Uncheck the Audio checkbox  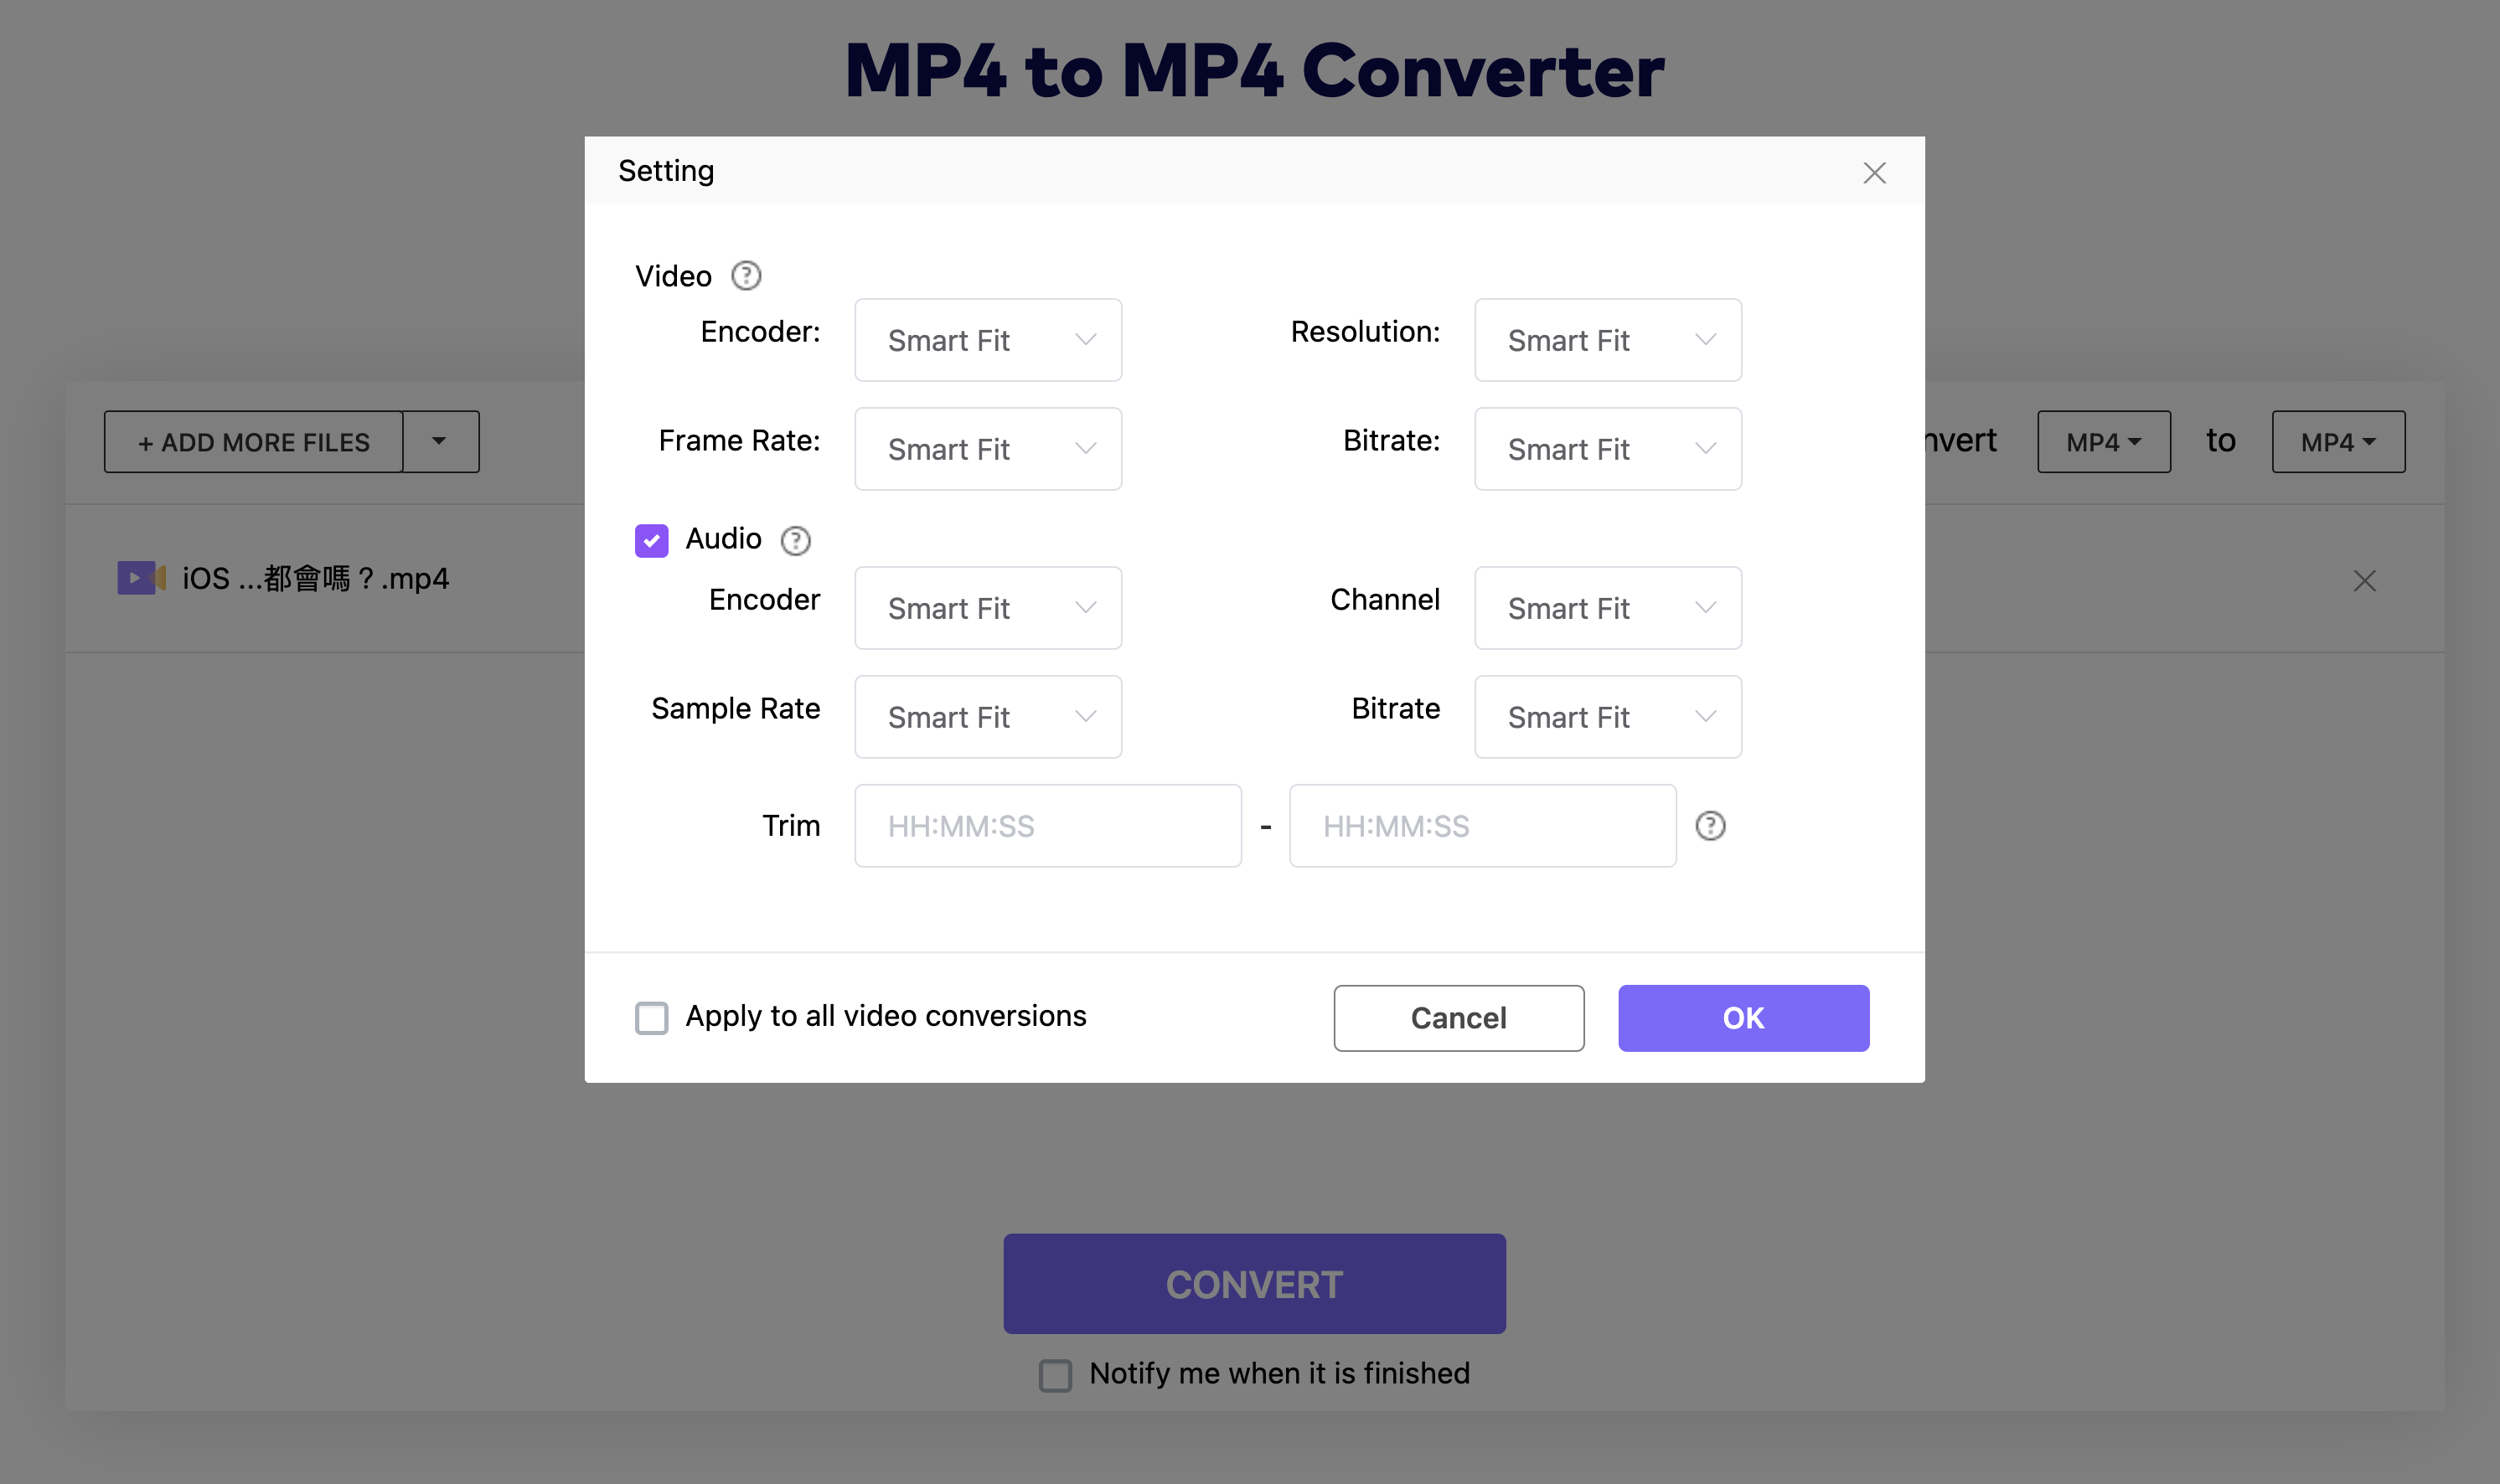pos(653,541)
